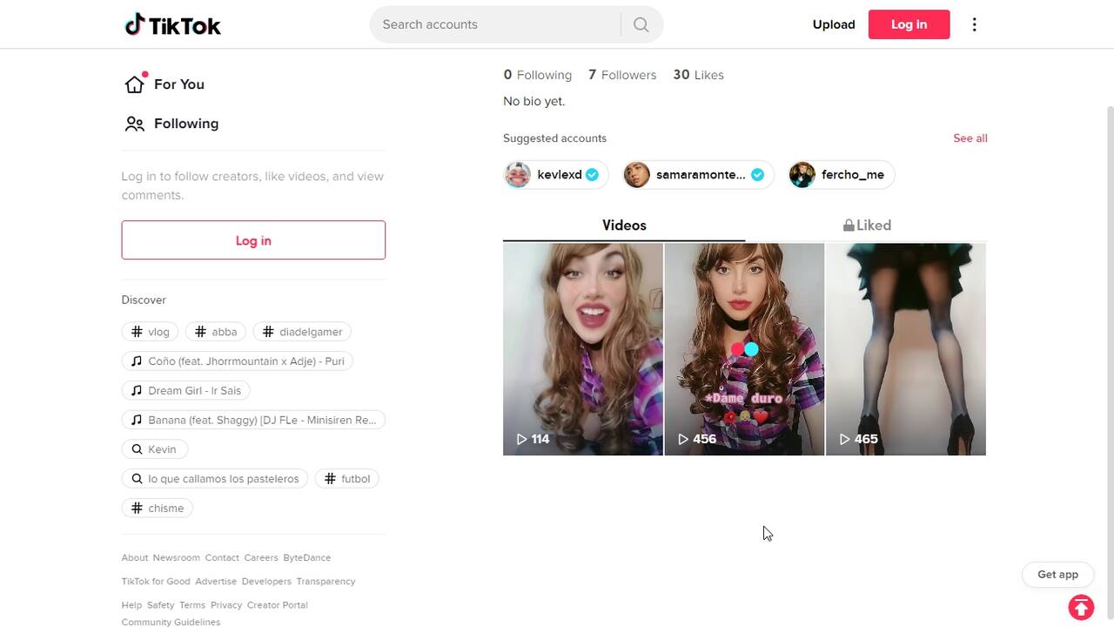Click search icon beside lo que callamos
The image size is (1114, 627).
tap(137, 479)
